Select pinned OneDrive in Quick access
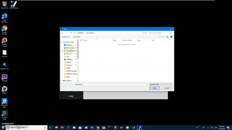The image size is (232, 130). (69, 59)
